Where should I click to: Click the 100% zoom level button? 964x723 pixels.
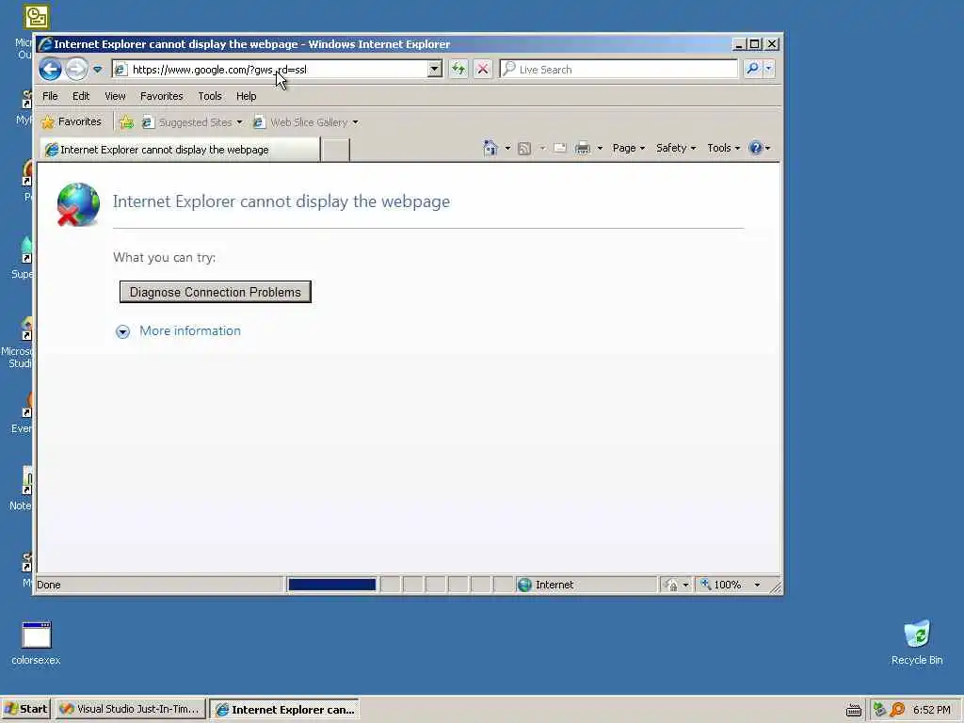coord(722,585)
